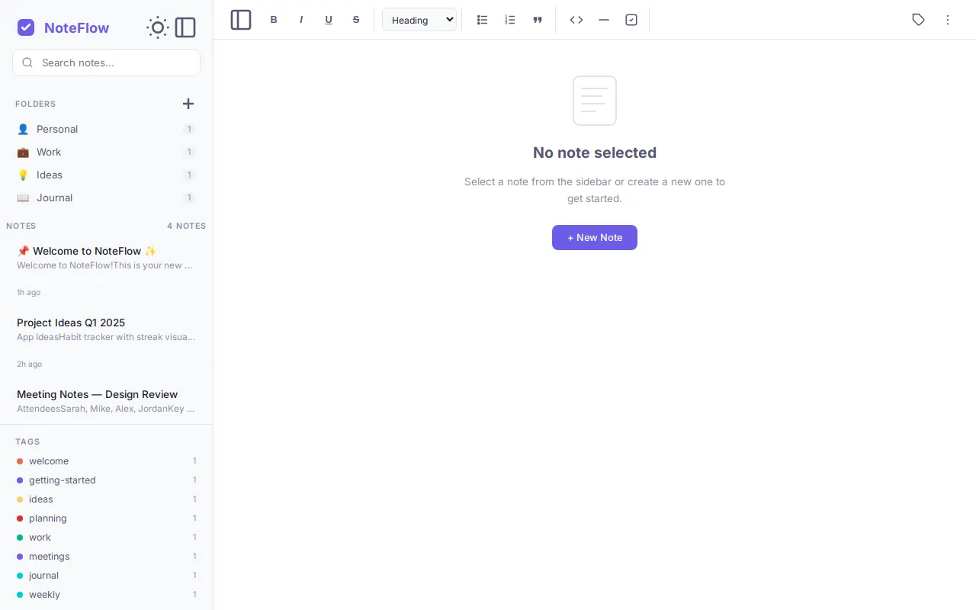Toggle sidebar from editor toolbar icon
The height and width of the screenshot is (610, 976).
click(241, 20)
